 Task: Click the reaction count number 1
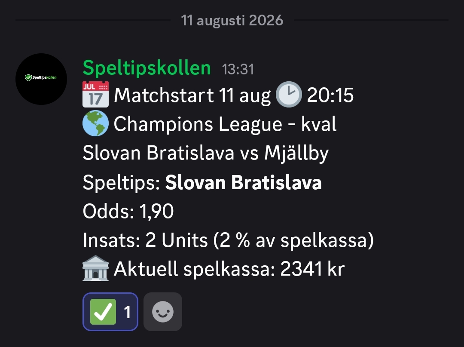pos(127,312)
